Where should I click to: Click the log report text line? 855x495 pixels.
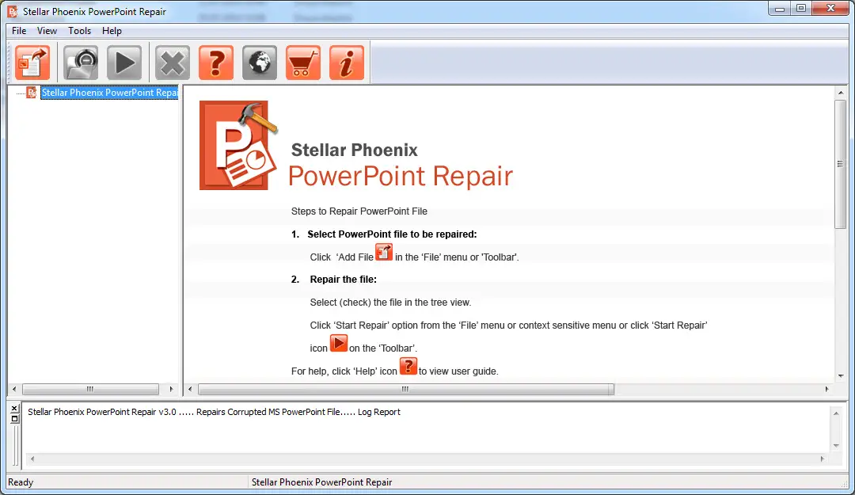coord(214,412)
